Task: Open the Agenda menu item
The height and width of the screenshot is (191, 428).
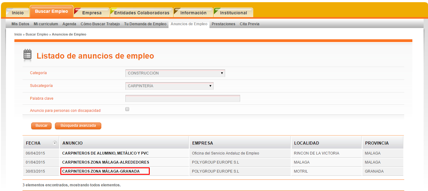Action: (69, 24)
